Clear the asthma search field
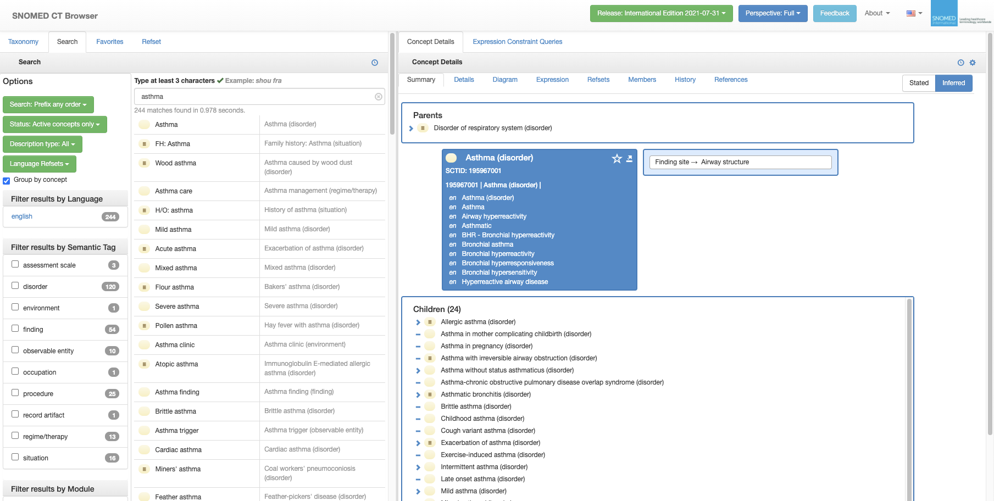The height and width of the screenshot is (501, 994). coord(379,97)
